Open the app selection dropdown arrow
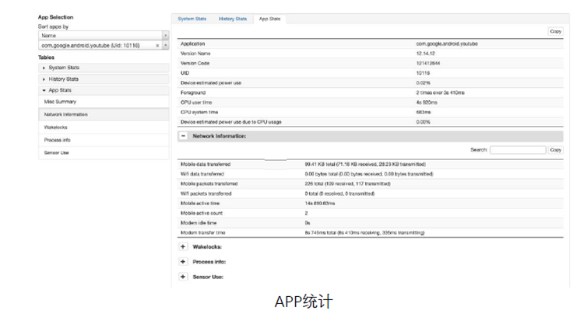This screenshot has width=584, height=314. tap(166, 45)
